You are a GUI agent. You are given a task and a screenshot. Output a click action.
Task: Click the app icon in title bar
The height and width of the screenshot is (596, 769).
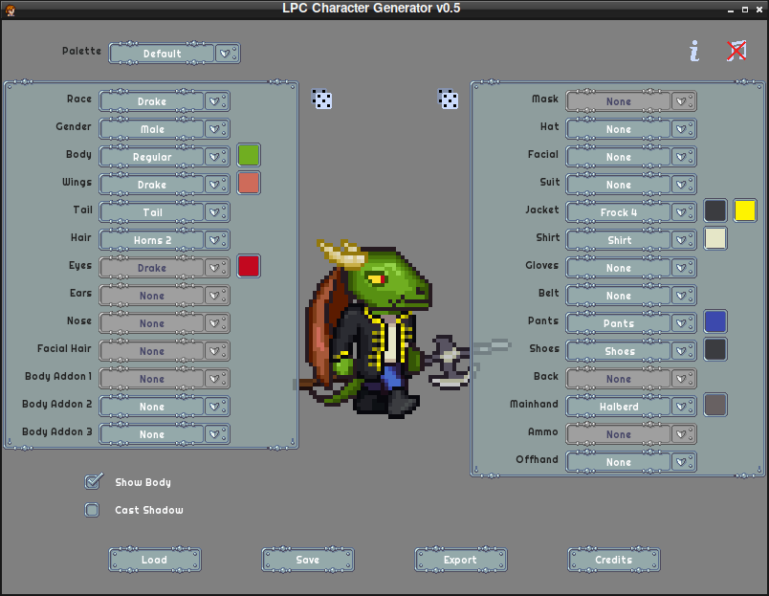[10, 9]
